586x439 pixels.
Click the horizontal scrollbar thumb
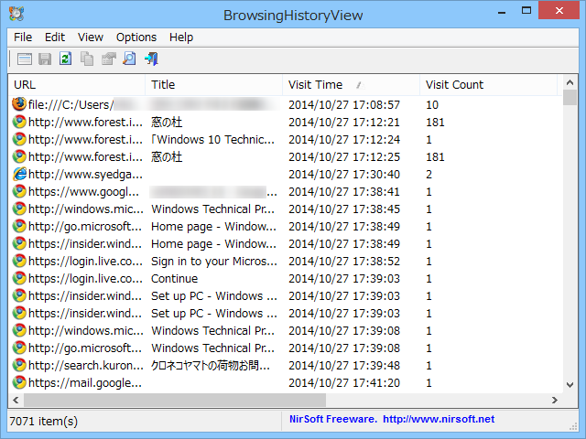(x=175, y=401)
